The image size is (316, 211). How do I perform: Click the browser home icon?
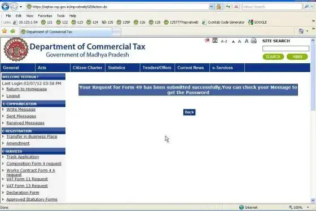coord(301,31)
